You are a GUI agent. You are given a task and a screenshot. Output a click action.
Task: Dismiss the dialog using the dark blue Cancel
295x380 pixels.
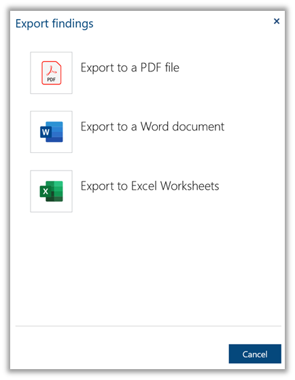[255, 353]
